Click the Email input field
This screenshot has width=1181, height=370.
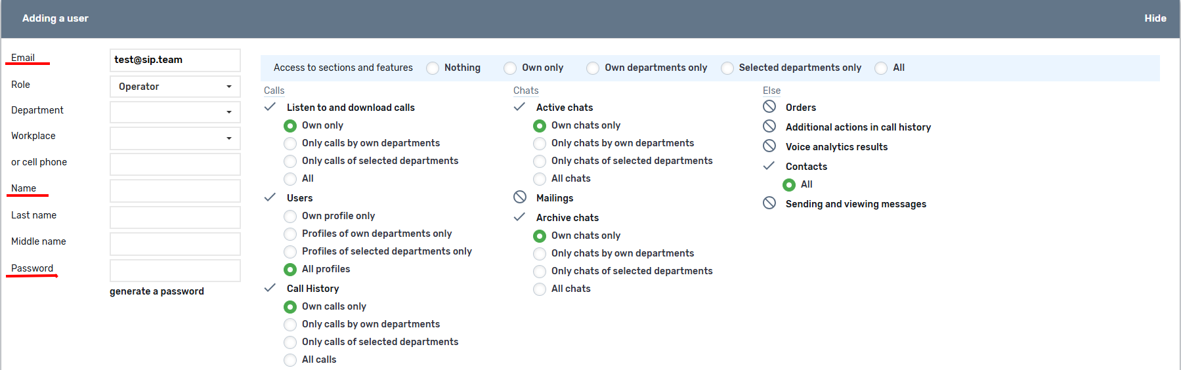[175, 60]
